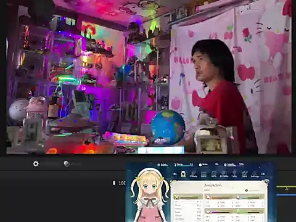
Task: Open the Friends tab in game menu
Action: pos(193,175)
